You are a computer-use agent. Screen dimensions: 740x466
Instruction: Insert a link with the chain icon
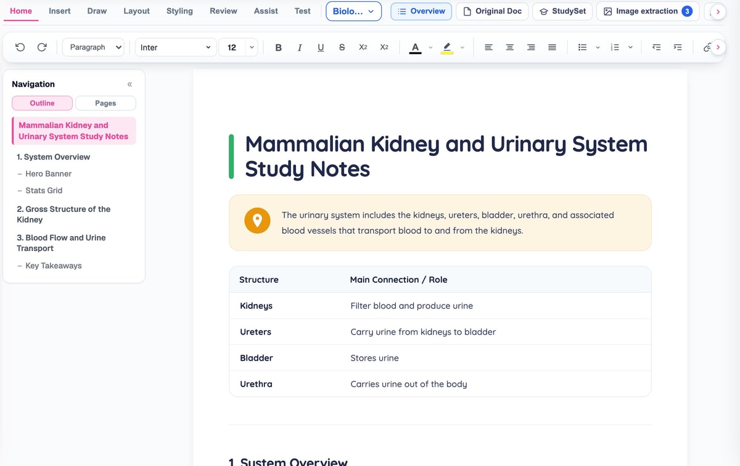click(x=707, y=47)
